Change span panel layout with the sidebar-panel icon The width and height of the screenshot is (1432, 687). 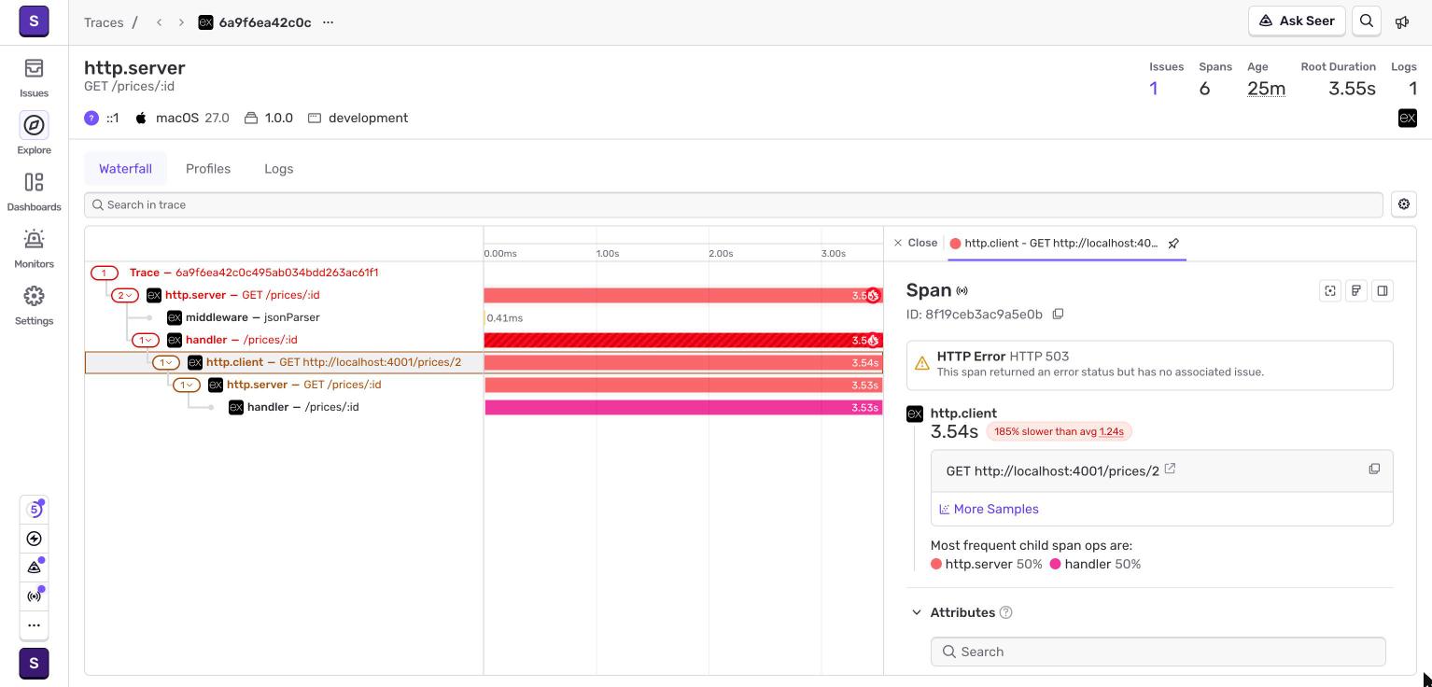point(1383,291)
